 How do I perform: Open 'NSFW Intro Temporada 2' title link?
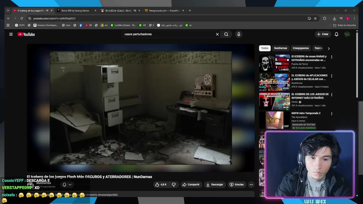(306, 113)
